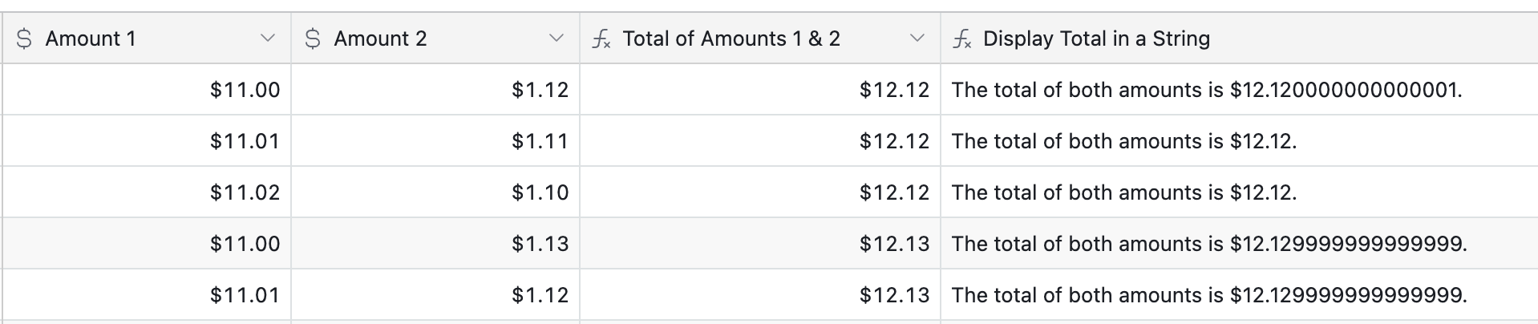The image size is (1538, 324).
Task: Select the first $12.13 total cell
Action: click(x=760, y=244)
